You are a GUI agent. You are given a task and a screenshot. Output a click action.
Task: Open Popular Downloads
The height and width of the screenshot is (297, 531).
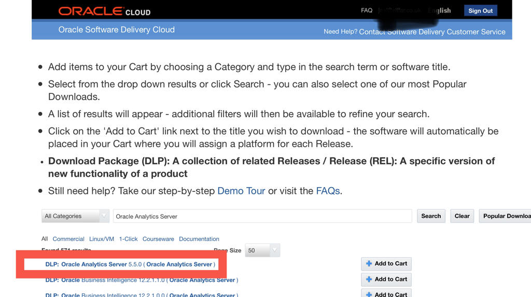coord(505,216)
